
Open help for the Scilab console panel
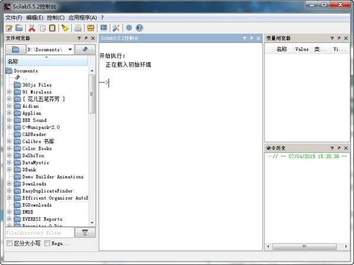coord(244,38)
